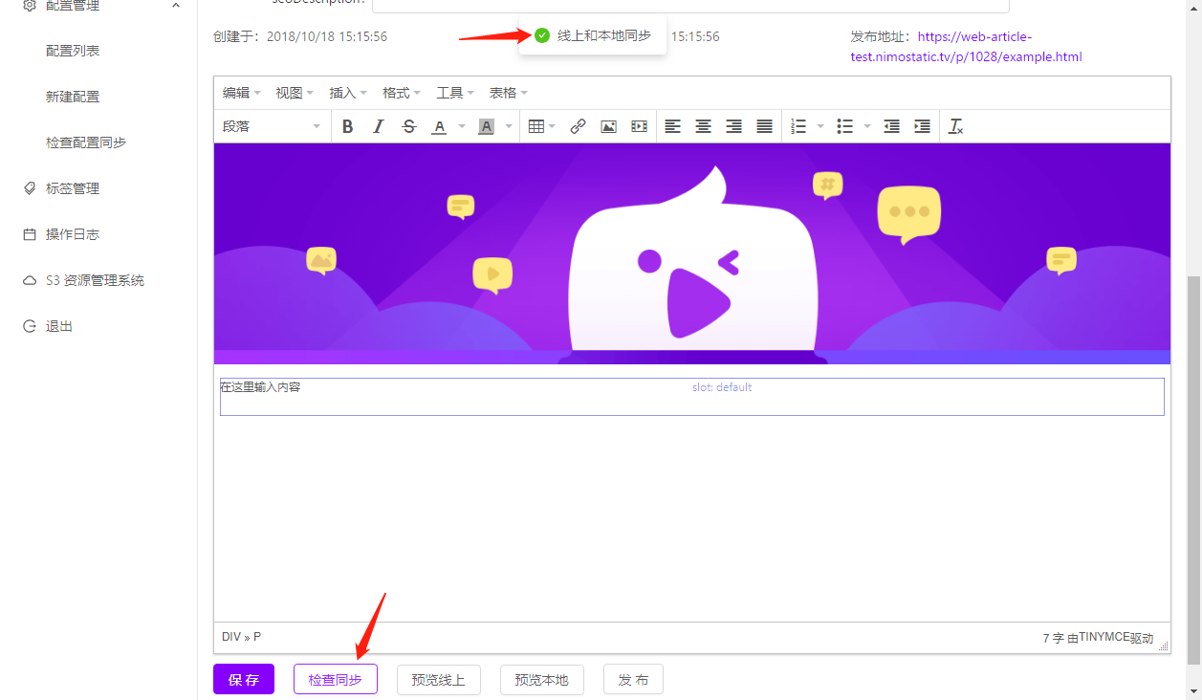This screenshot has height=700, width=1202.
Task: Open the 编辑 editor menu
Action: coord(241,93)
